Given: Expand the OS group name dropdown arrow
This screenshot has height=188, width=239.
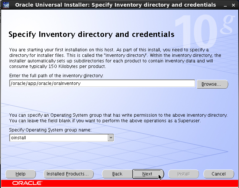Looking at the screenshot, I should coord(111,138).
